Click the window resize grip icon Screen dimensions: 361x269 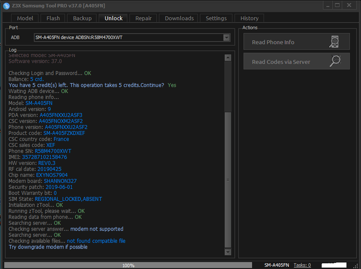[356, 266]
